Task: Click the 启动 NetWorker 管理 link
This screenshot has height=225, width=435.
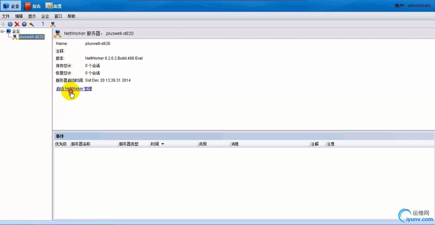Action: tap(74, 89)
